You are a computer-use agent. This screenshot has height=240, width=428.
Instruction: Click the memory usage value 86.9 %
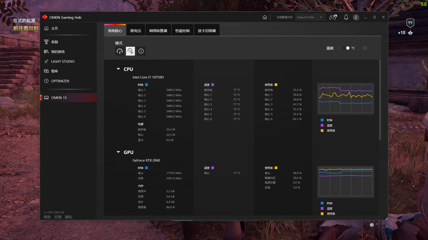click(x=170, y=207)
